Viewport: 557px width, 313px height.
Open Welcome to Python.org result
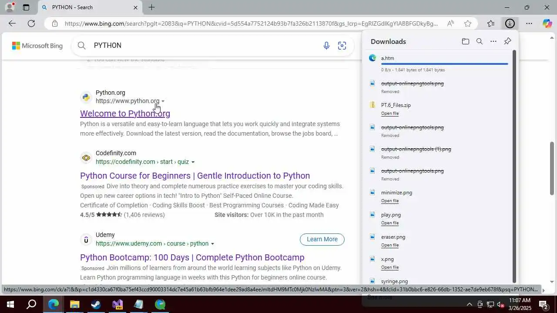point(125,113)
